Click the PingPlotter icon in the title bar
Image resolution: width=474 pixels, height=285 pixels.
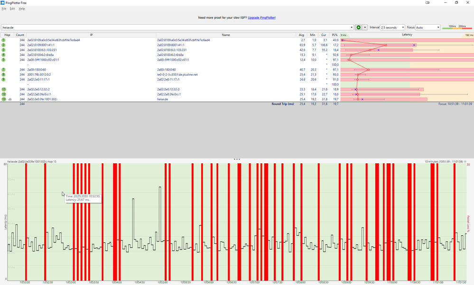[4, 3]
